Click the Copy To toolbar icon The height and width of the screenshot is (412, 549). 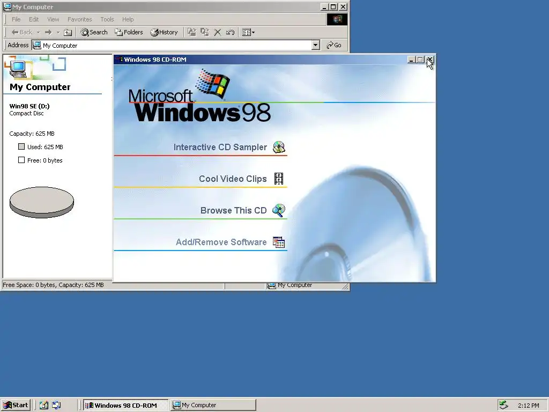pos(204,32)
